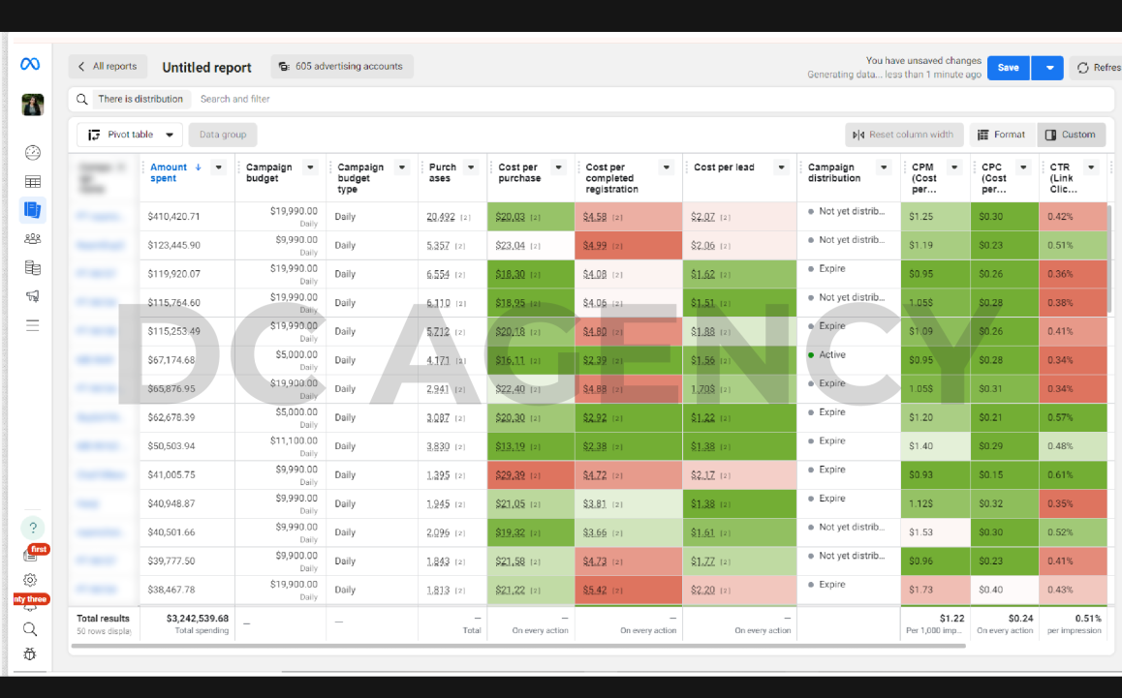Click the bug report icon
Screen dimensions: 1122x698
30,653
